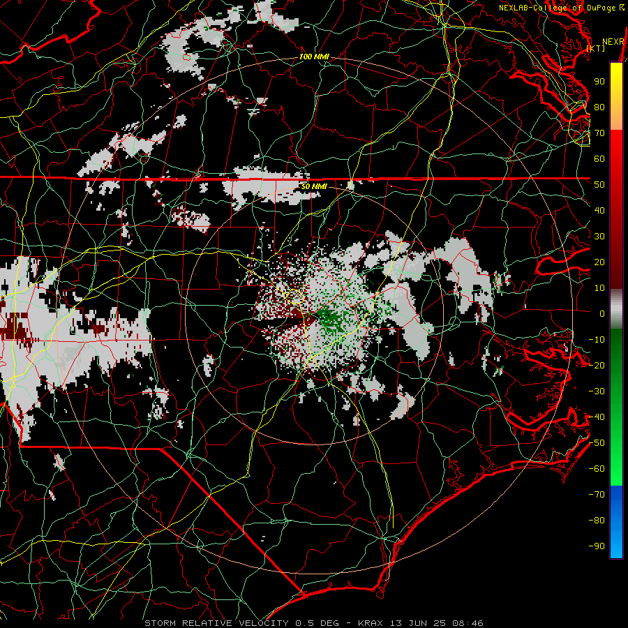Click the -70 value on velocity scale
The width and height of the screenshot is (628, 628).
tap(597, 495)
